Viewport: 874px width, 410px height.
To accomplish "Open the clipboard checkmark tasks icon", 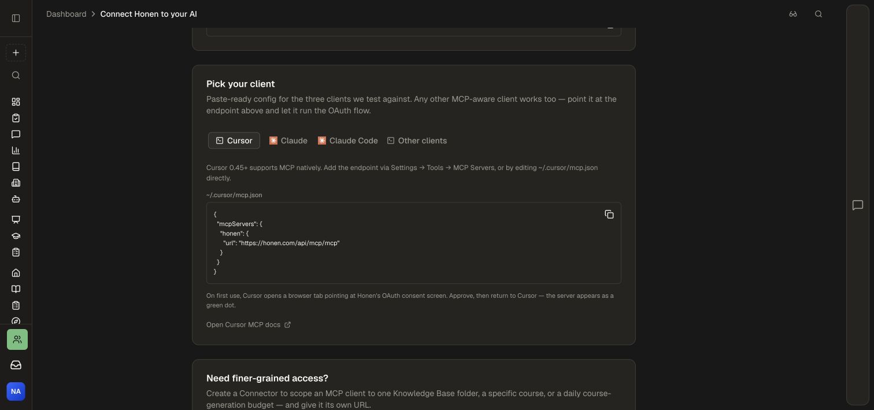I will click(x=16, y=118).
